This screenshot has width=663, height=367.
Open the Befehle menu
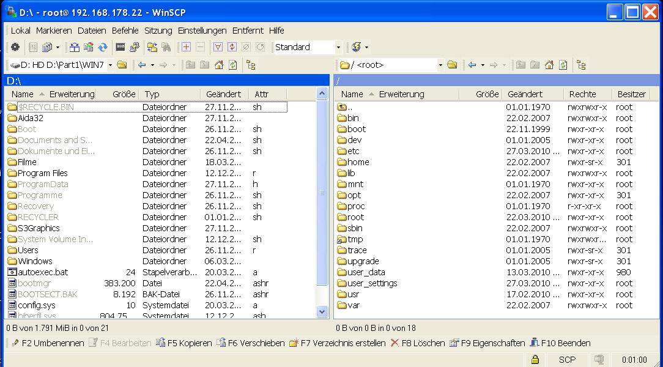coord(125,31)
